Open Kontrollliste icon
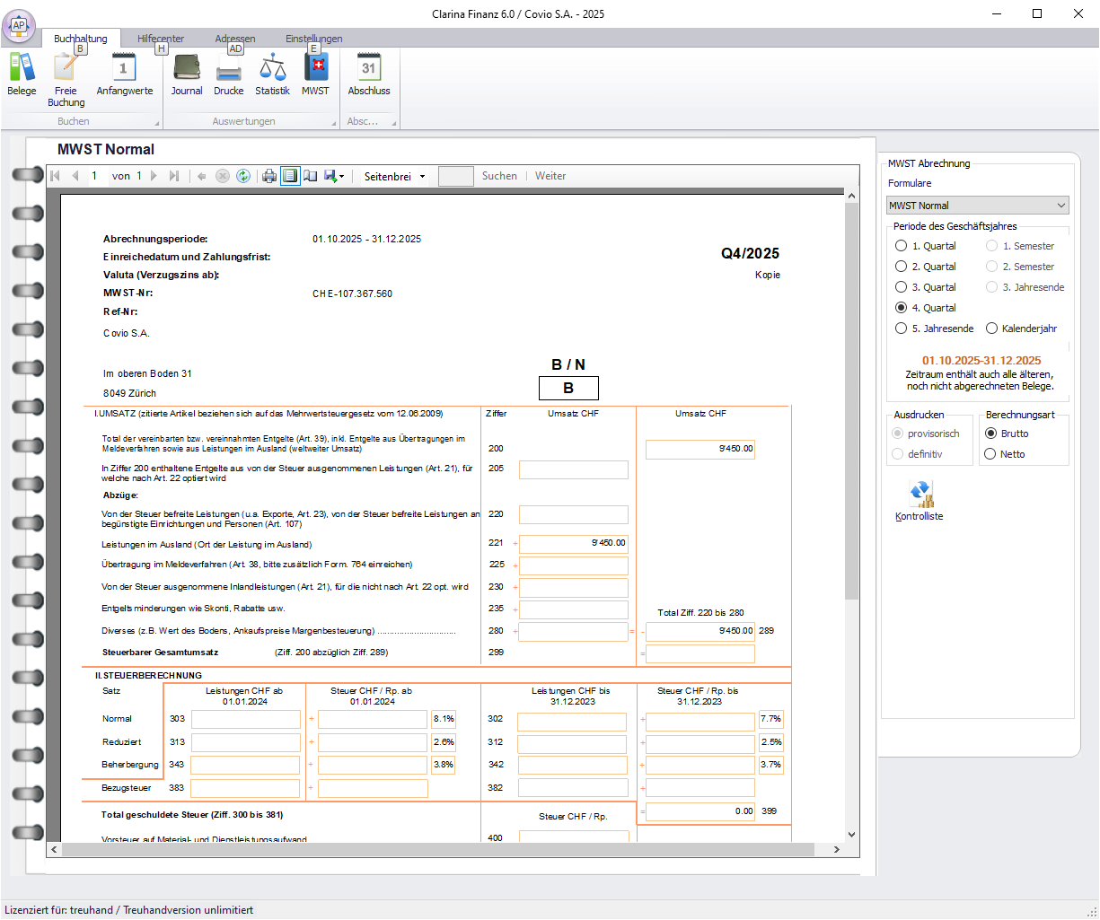The height and width of the screenshot is (920, 1100). tap(920, 501)
